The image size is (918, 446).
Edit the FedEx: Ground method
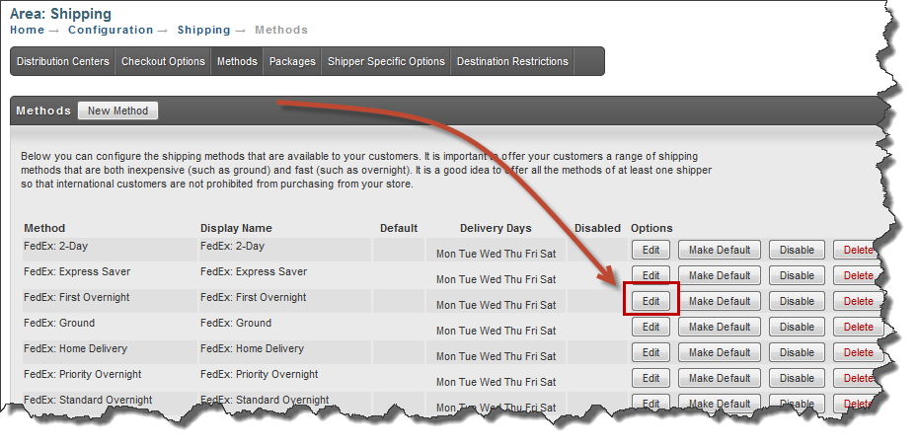coord(650,328)
